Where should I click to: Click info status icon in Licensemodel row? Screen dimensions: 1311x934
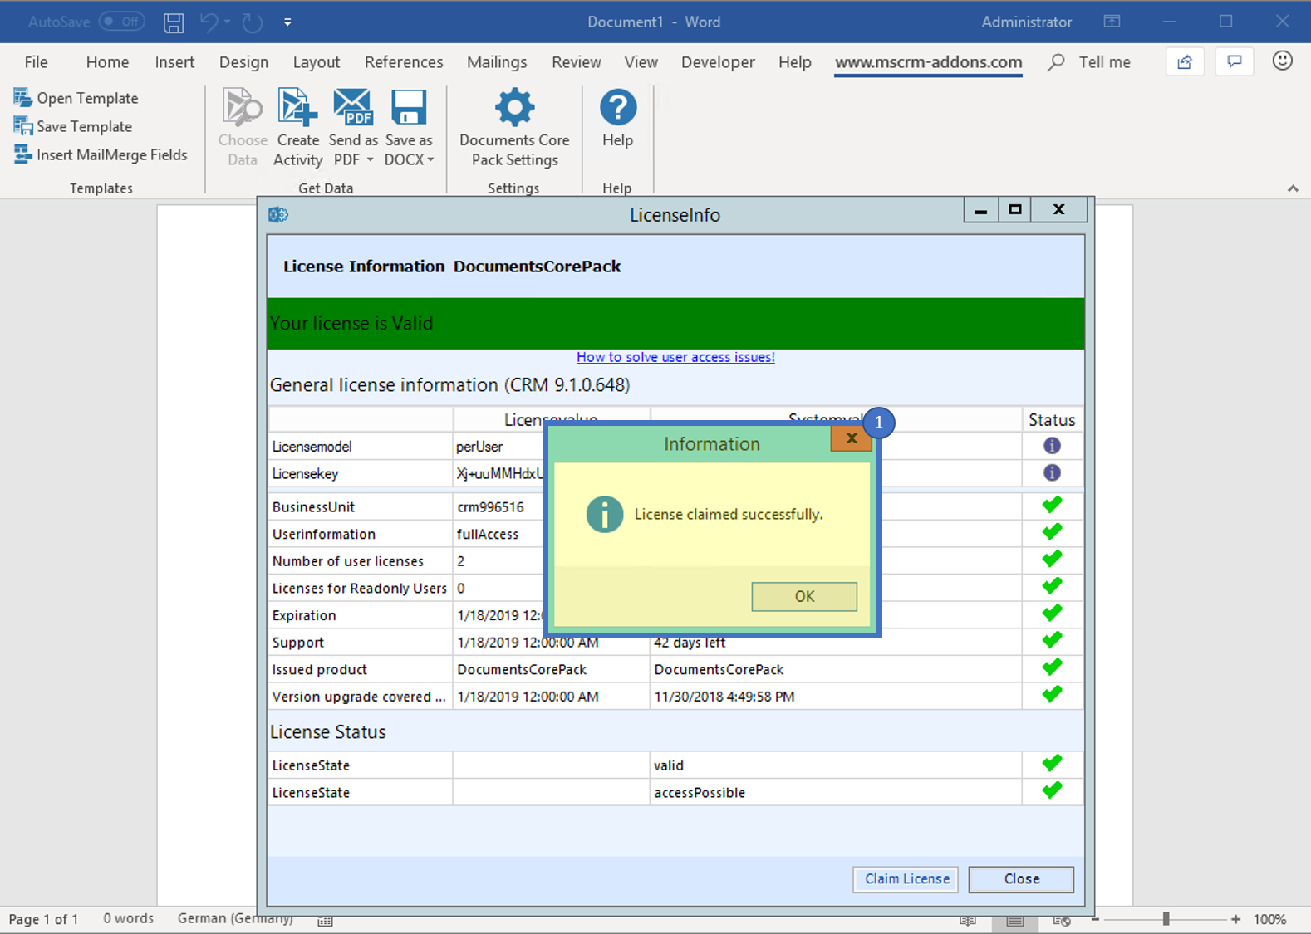click(1052, 446)
